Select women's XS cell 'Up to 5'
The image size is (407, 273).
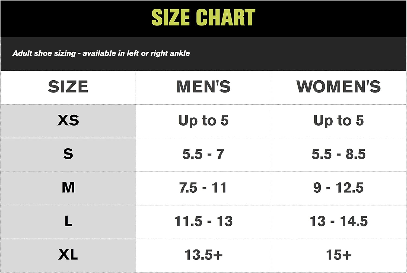(x=338, y=120)
